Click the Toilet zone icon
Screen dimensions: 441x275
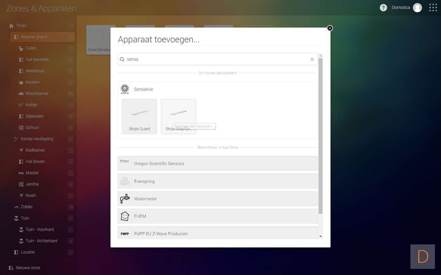click(x=21, y=49)
